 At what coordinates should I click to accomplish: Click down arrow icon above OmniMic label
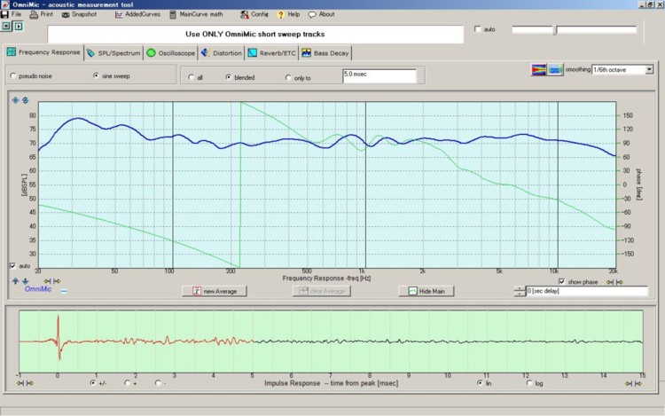click(x=26, y=281)
